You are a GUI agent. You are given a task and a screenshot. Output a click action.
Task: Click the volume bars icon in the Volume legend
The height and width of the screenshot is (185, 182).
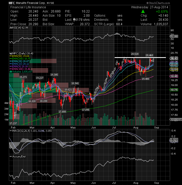tap(11, 72)
